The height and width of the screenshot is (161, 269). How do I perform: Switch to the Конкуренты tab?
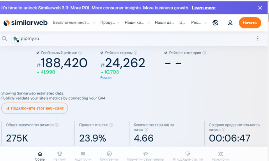pyautogui.click(x=109, y=156)
